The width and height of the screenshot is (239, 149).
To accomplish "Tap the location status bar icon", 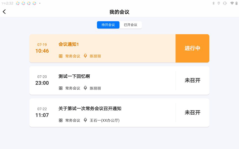I will click(219, 3).
